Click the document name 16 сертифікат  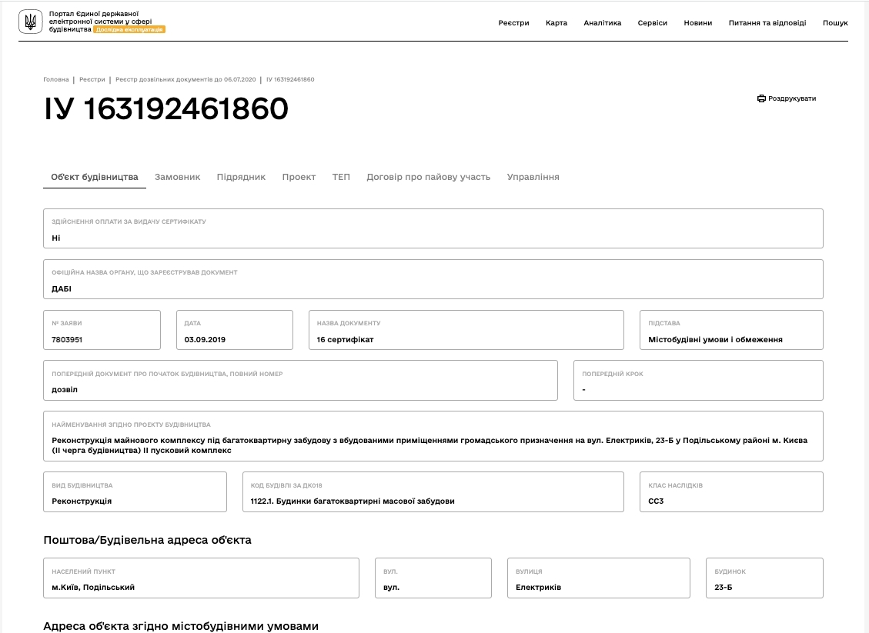pos(345,339)
